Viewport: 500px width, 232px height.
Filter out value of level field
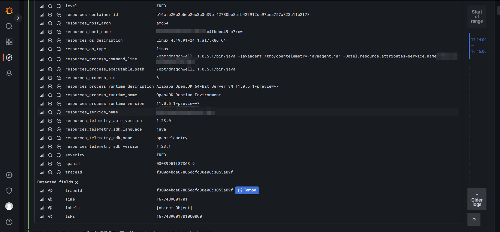[x=59, y=6]
